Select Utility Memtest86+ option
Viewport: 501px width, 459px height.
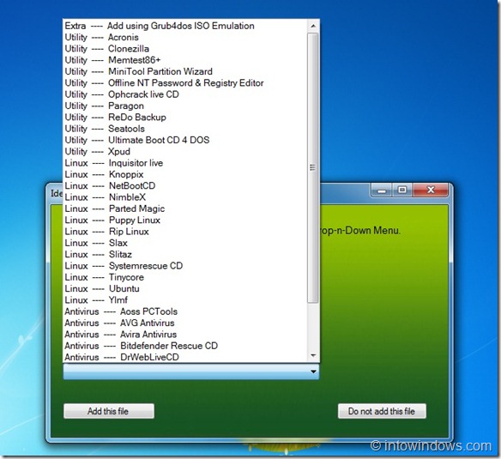coord(185,60)
